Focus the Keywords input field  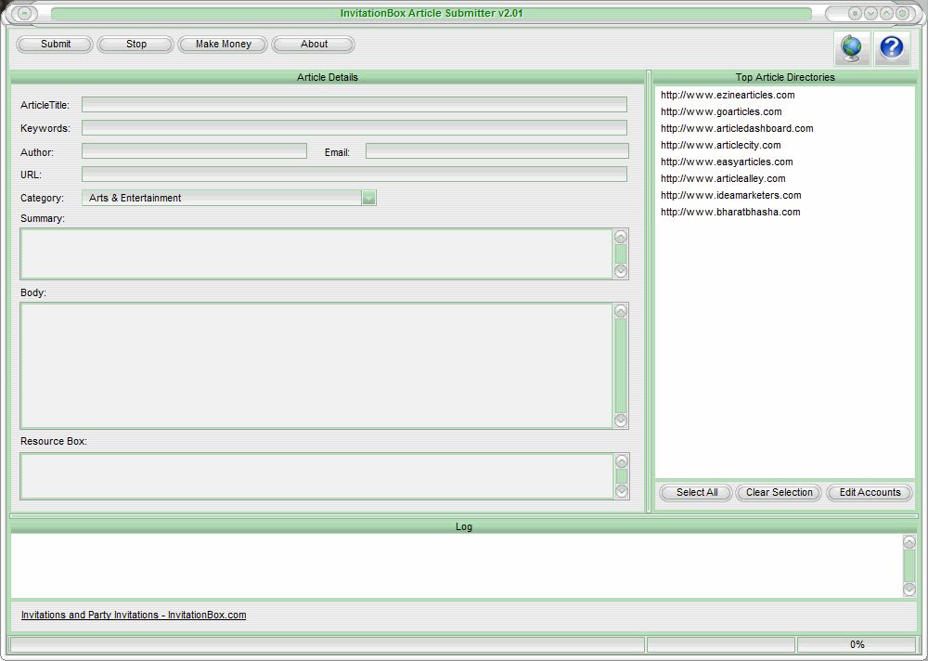354,128
